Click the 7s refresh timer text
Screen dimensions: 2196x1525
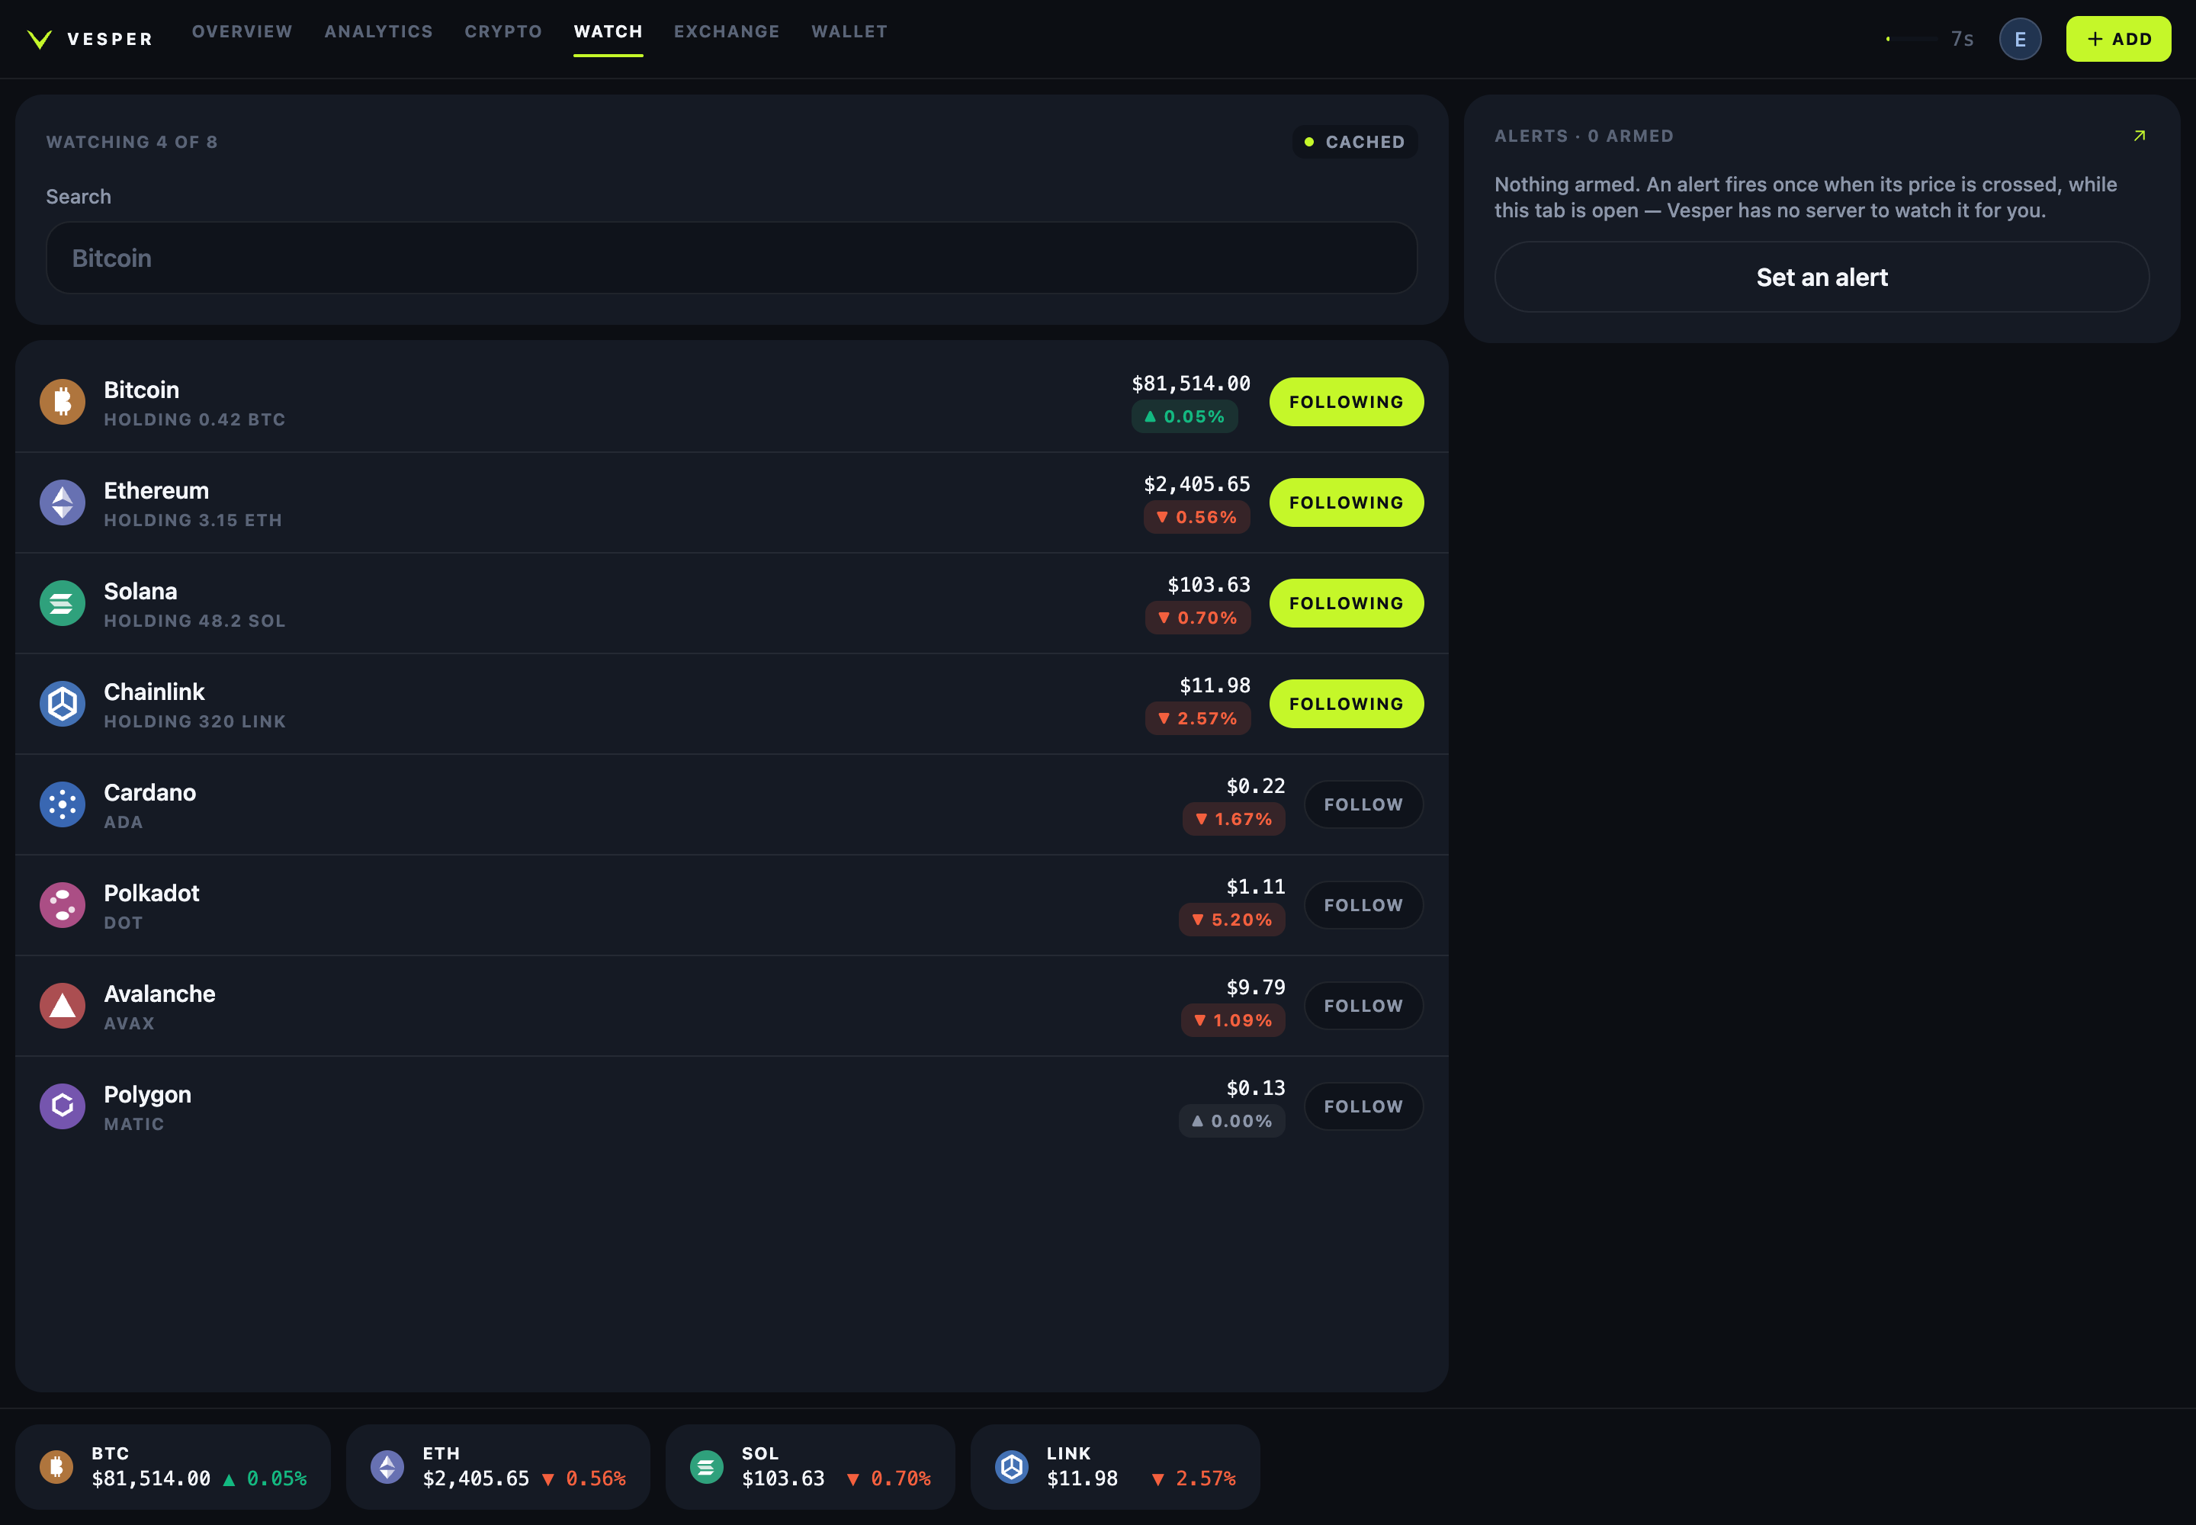[1962, 39]
